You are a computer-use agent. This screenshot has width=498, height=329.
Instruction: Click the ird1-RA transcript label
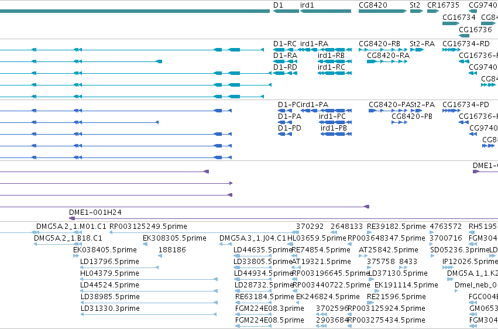pyautogui.click(x=314, y=44)
